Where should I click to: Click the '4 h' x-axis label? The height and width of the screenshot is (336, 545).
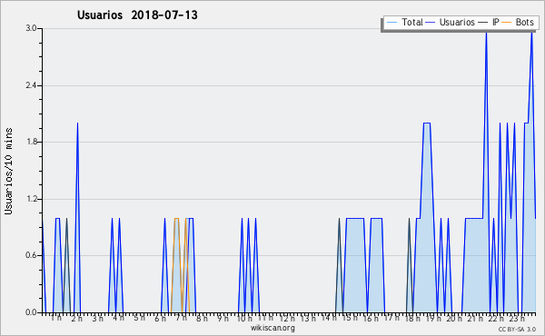coord(118,318)
